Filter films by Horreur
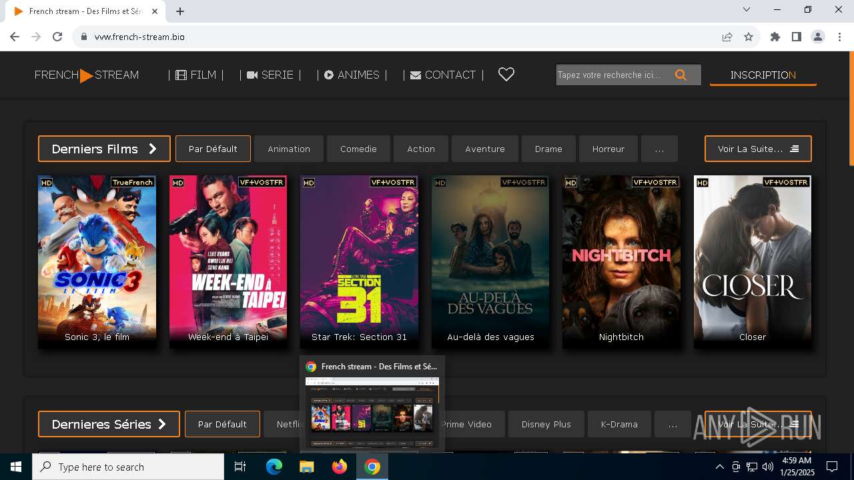This screenshot has width=854, height=480. 608,149
